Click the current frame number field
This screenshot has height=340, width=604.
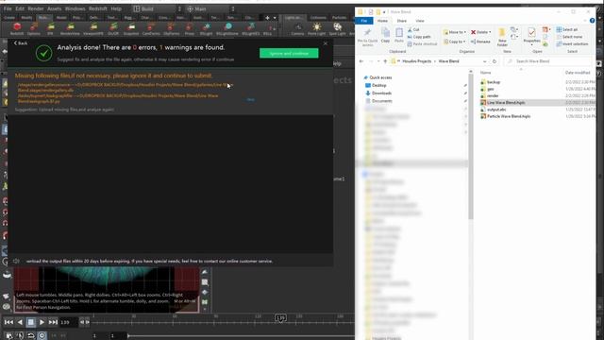point(69,322)
